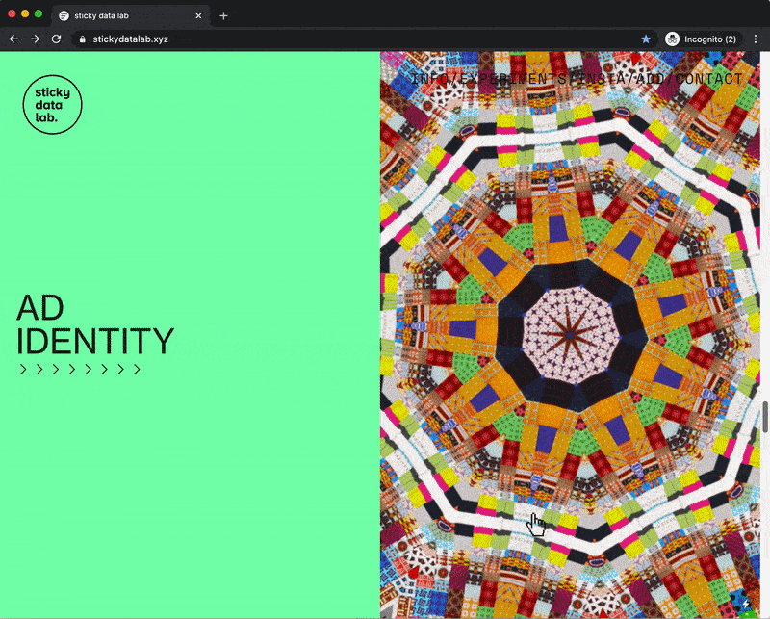Click the lightning bolt icon at page corner

746,604
